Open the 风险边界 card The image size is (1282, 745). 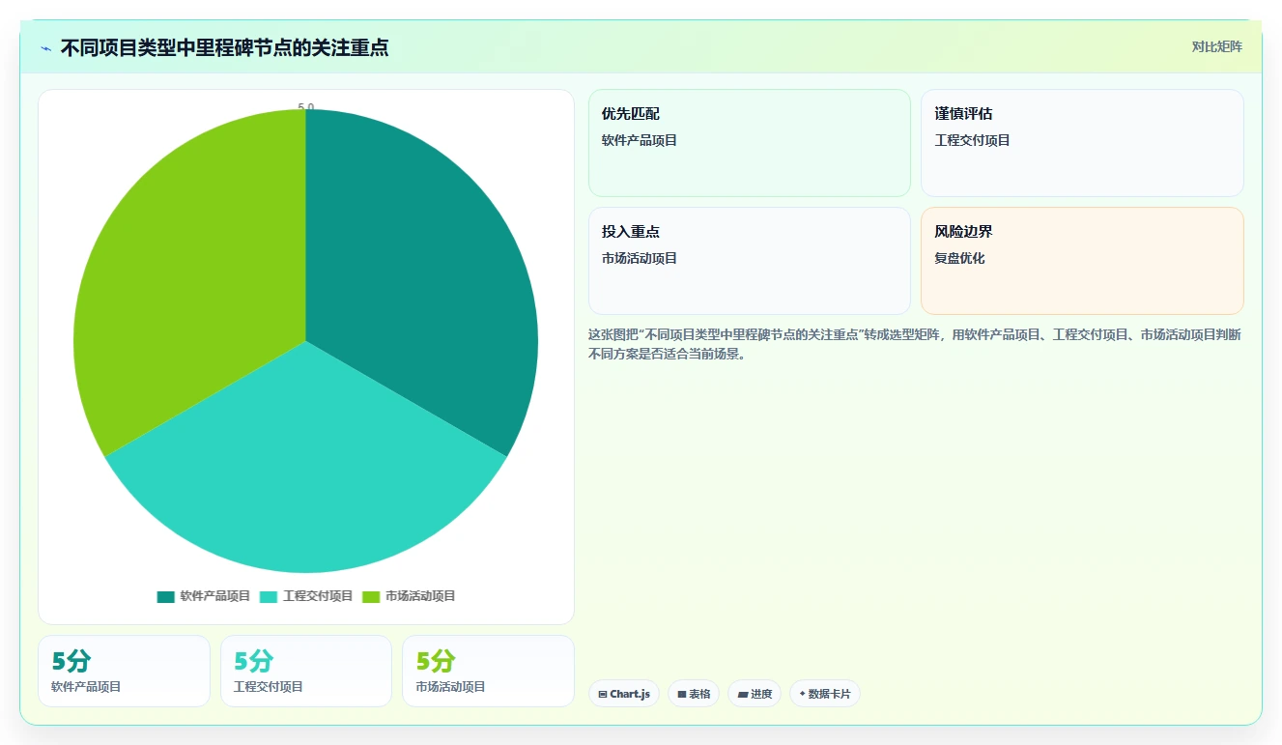click(1082, 261)
